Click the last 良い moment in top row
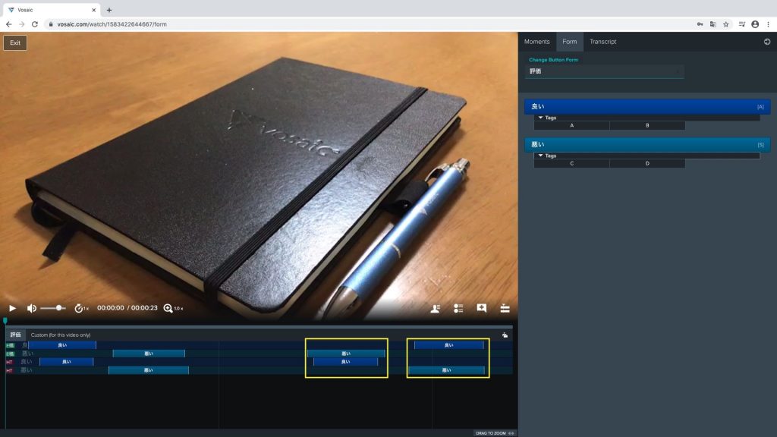 pos(448,345)
